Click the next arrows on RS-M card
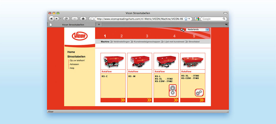The width and height of the screenshot is (276, 124). tap(149, 100)
